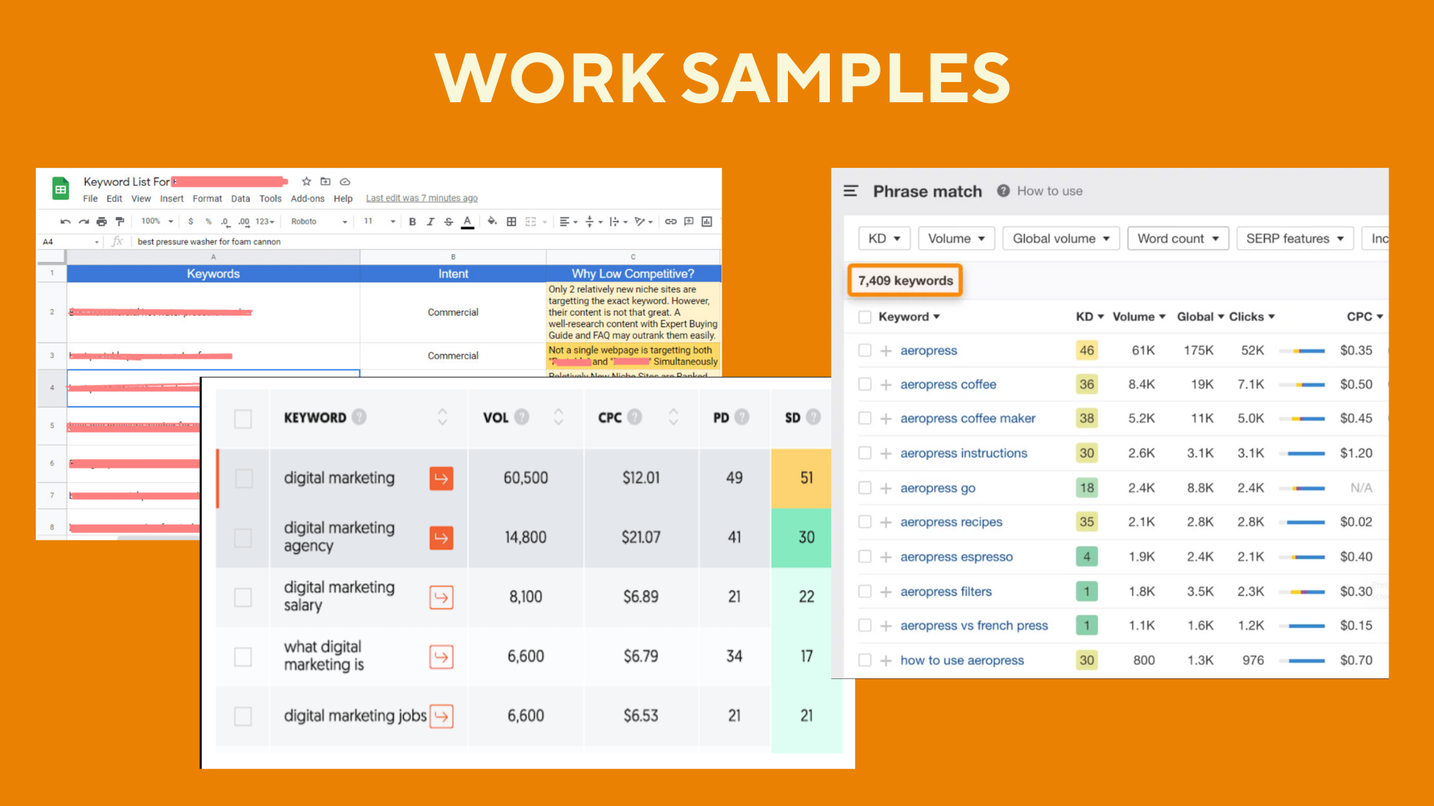Click the hamburger menu beside Phrase match
The width and height of the screenshot is (1434, 806).
click(851, 191)
